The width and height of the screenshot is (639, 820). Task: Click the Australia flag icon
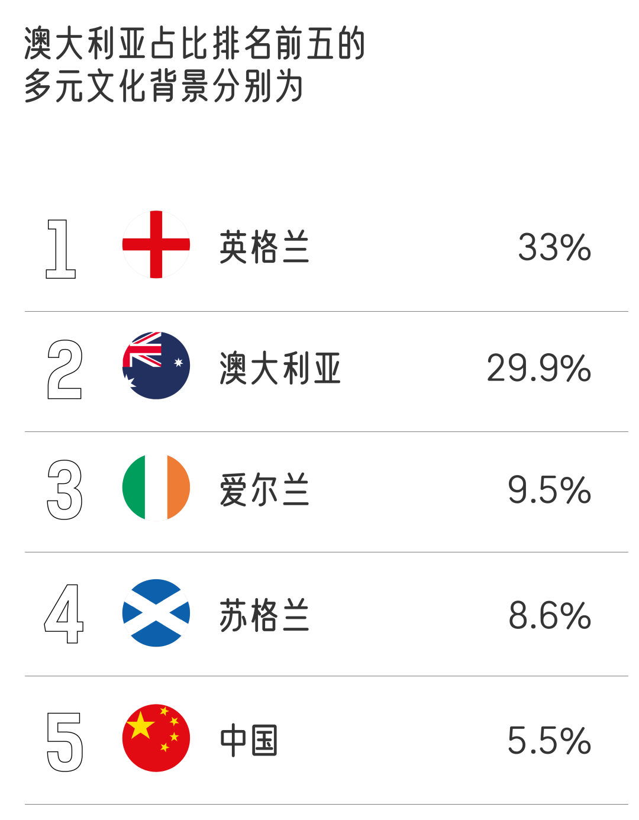(x=156, y=366)
